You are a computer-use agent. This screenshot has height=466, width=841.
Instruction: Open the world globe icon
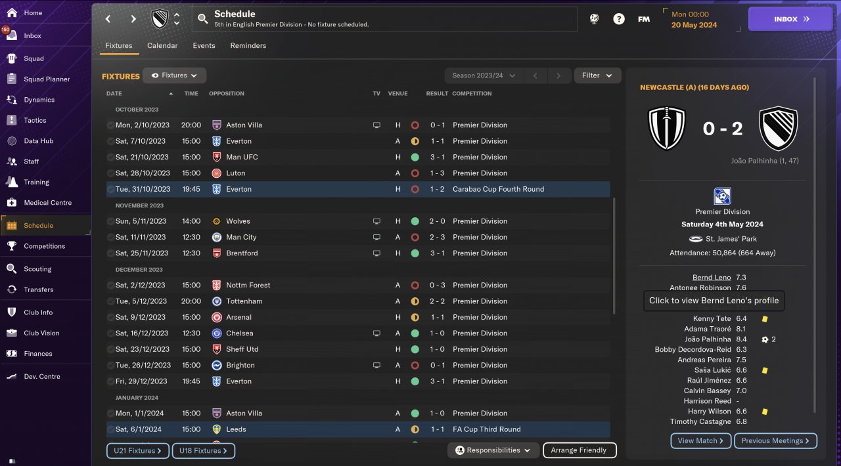(594, 19)
